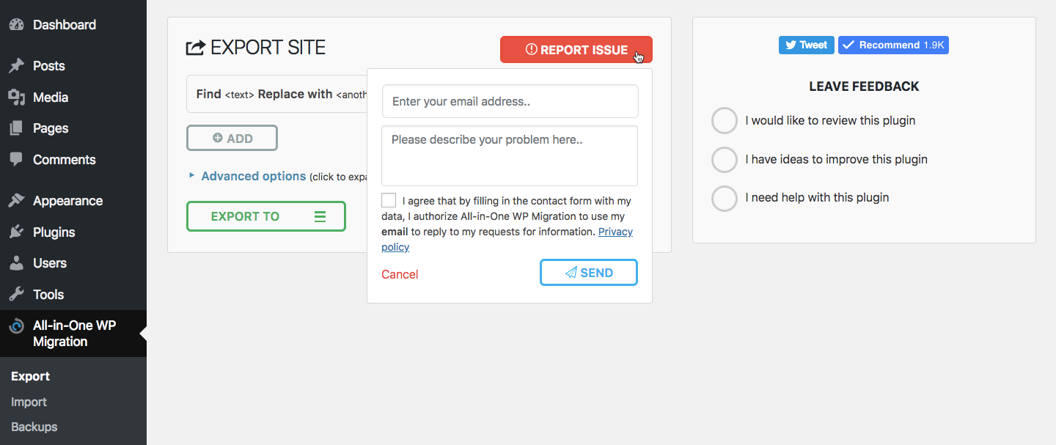Focus the email address input field
The width and height of the screenshot is (1056, 445).
tap(510, 101)
